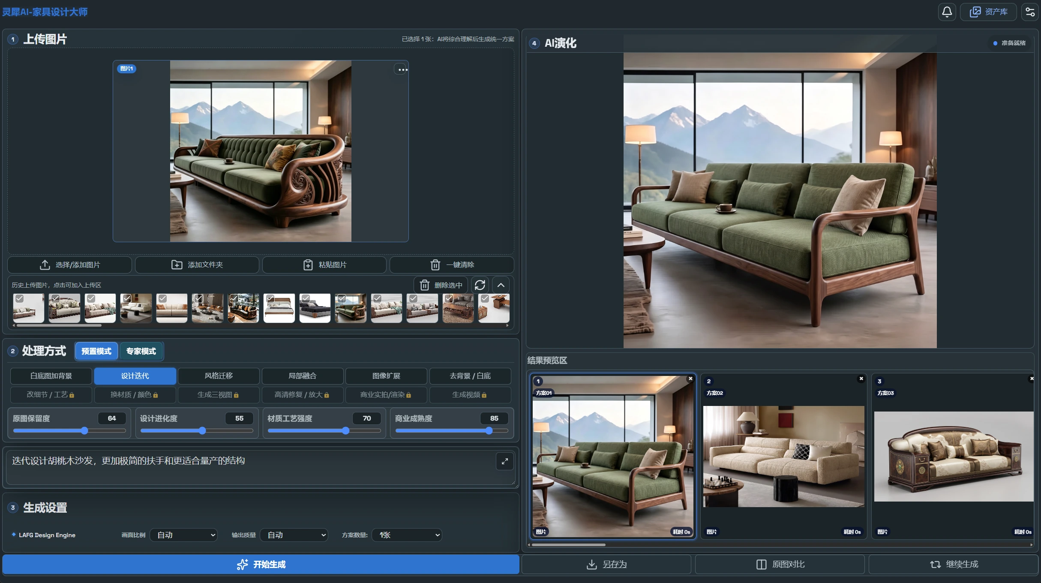Click the 添加文件夹 button

tap(197, 265)
